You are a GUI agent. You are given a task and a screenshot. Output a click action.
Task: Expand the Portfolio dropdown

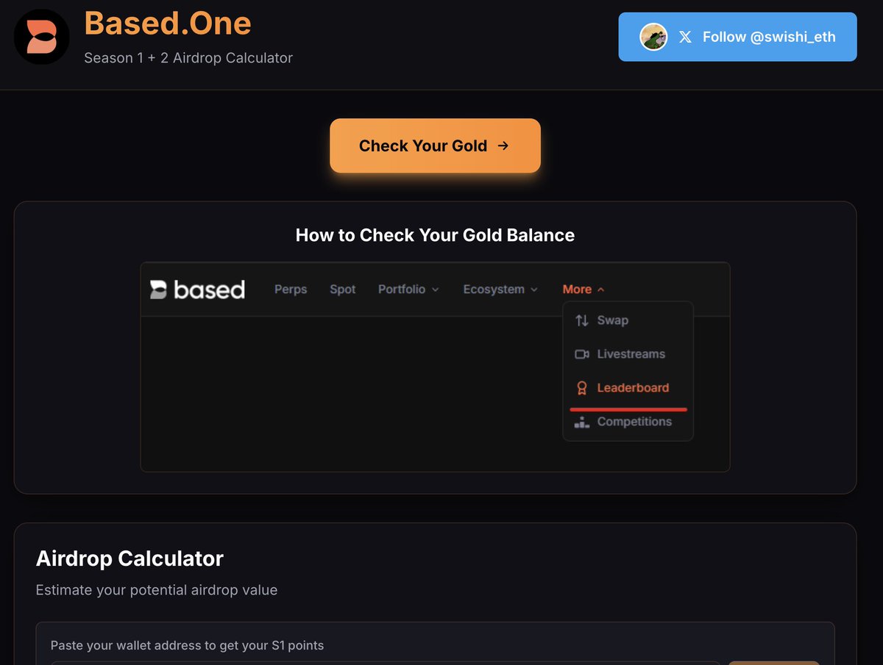pyautogui.click(x=408, y=290)
